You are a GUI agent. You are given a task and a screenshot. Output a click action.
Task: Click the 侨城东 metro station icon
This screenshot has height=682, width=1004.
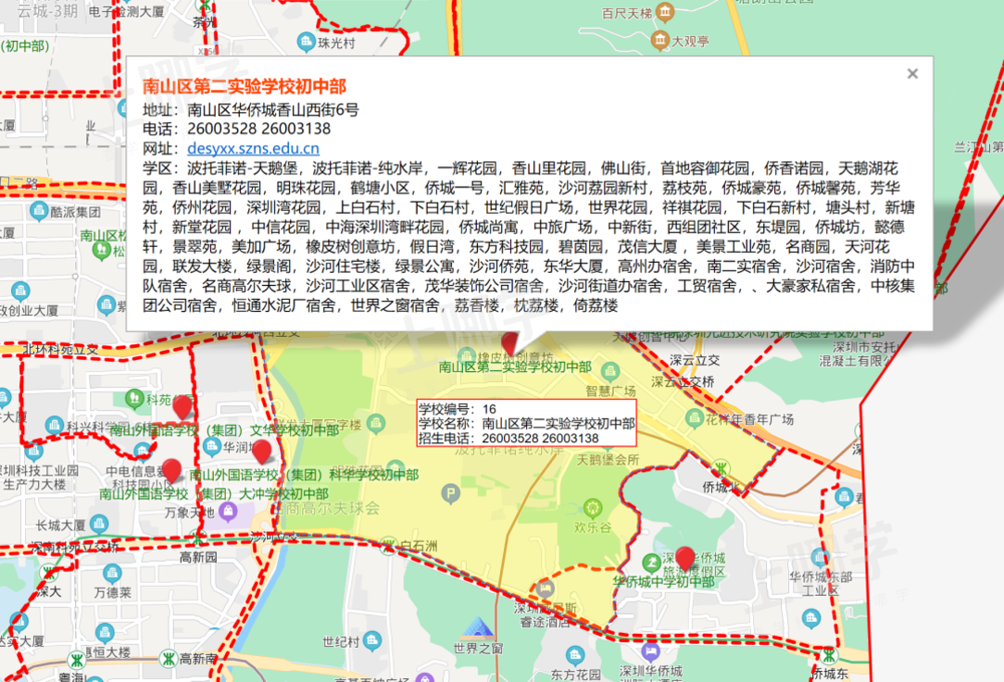coord(829,655)
